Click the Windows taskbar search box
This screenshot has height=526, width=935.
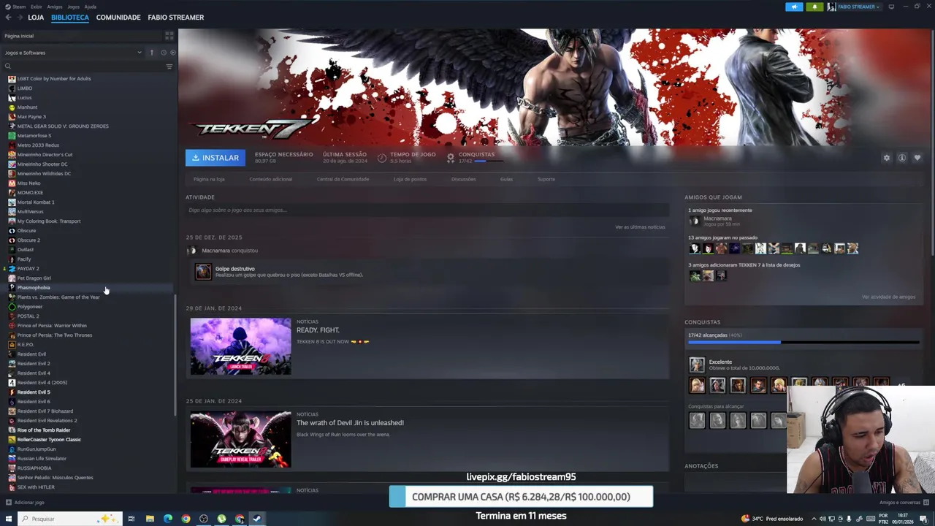(69, 519)
